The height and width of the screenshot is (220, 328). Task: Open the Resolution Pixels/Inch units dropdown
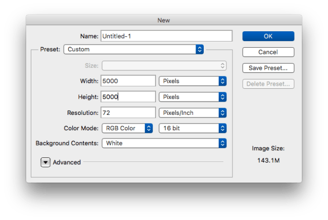pyautogui.click(x=192, y=112)
